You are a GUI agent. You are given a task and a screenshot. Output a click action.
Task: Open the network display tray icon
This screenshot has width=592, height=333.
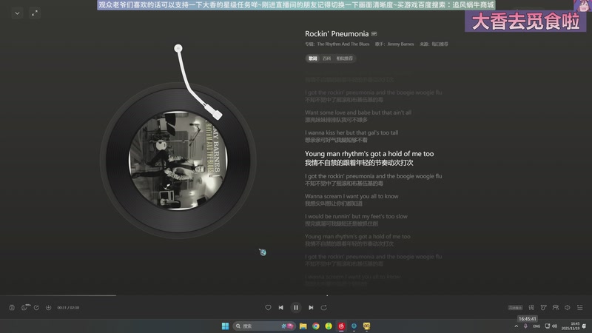coord(548,326)
